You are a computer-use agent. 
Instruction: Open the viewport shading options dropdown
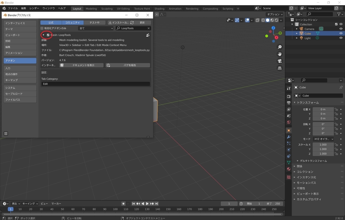pyautogui.click(x=281, y=20)
